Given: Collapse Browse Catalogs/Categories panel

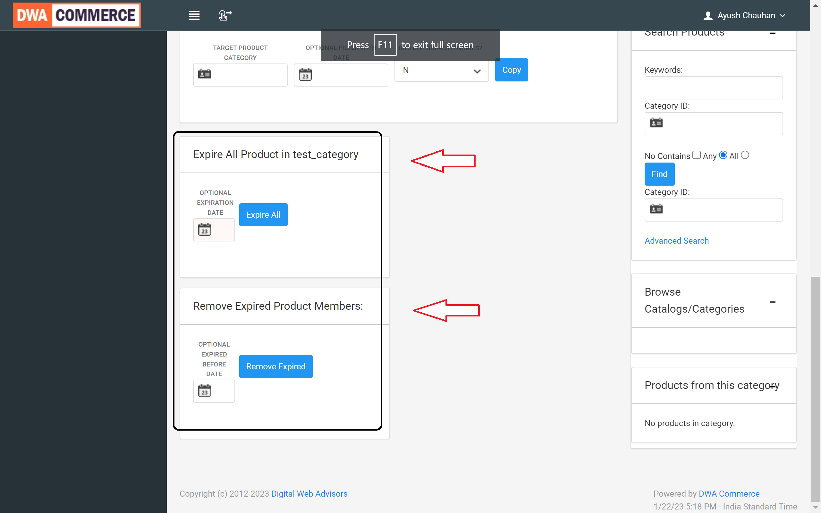Looking at the screenshot, I should tap(773, 302).
